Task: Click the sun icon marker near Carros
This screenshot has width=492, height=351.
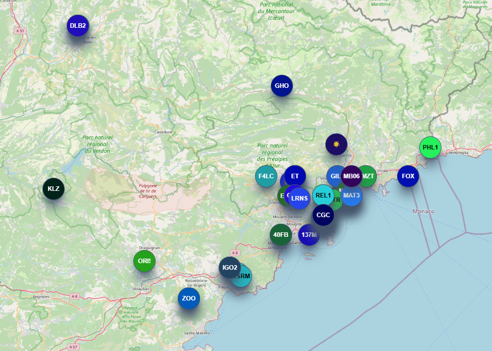Action: (x=336, y=144)
